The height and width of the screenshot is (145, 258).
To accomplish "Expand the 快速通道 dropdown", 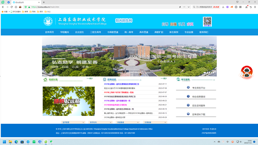I will 128,122.
